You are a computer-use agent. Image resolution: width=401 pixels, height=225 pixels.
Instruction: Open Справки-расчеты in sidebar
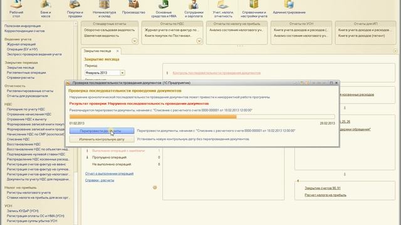point(21,77)
